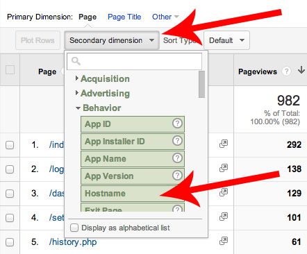Open external link icon for row 292
Viewport: 307px width, 254px height.
(x=224, y=144)
